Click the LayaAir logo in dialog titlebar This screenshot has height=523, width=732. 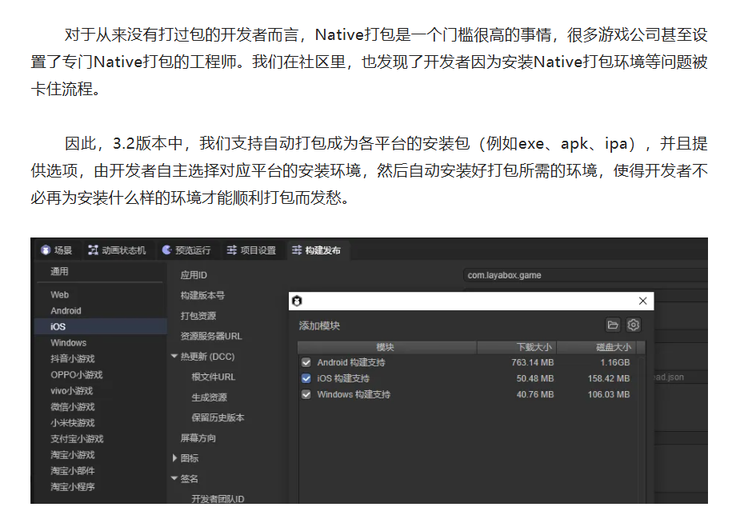click(x=297, y=301)
